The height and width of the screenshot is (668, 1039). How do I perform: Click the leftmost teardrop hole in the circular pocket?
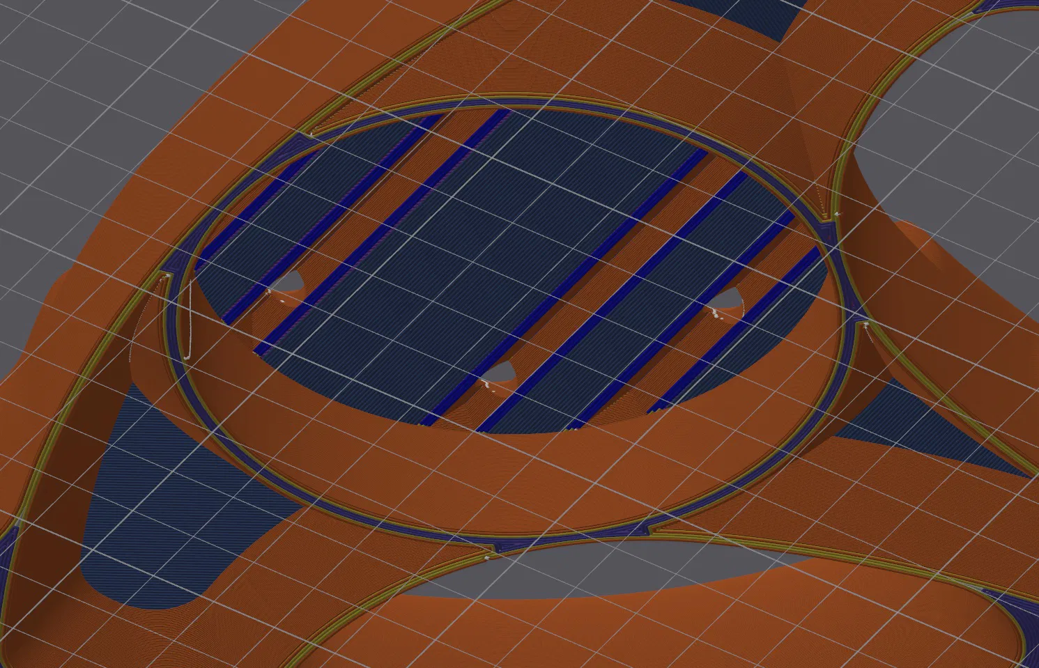click(x=286, y=281)
